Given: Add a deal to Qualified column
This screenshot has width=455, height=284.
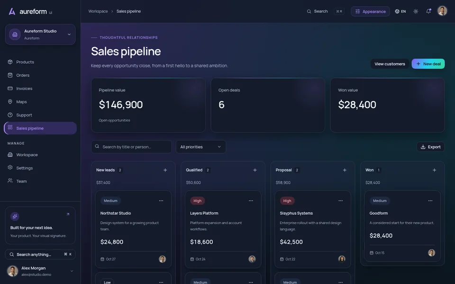Looking at the screenshot, I should (255, 170).
